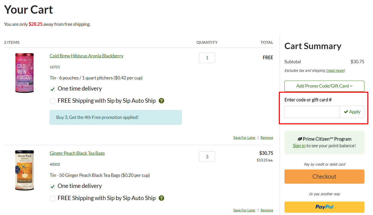The height and width of the screenshot is (215, 373).
Task: Select the FREE total for Cold Brew
Action: click(268, 58)
